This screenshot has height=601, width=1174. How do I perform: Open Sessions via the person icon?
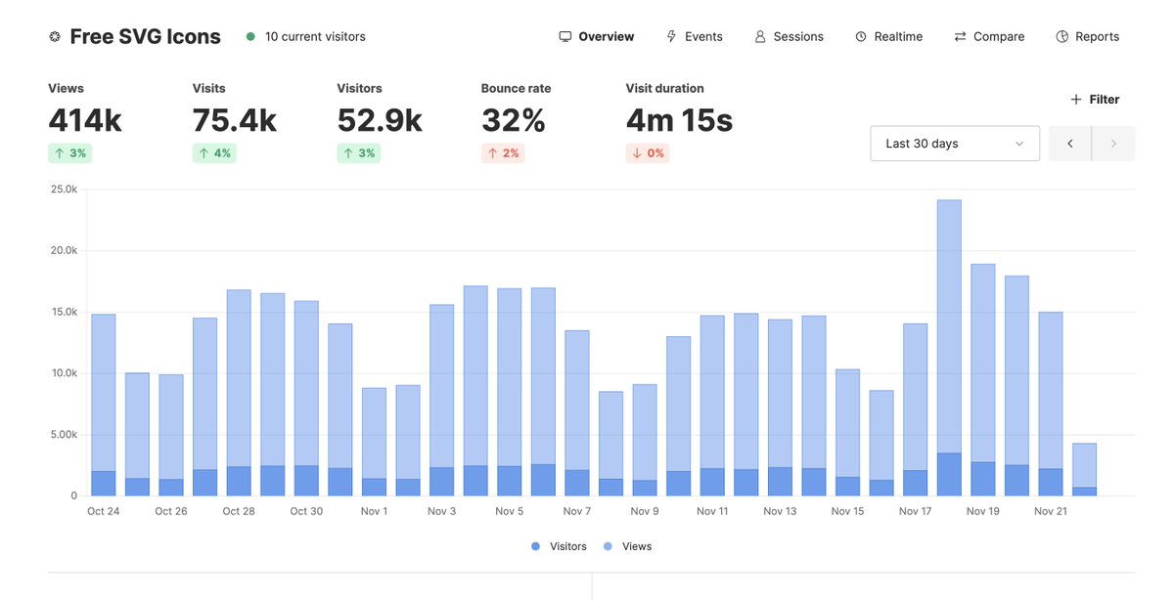click(x=760, y=35)
